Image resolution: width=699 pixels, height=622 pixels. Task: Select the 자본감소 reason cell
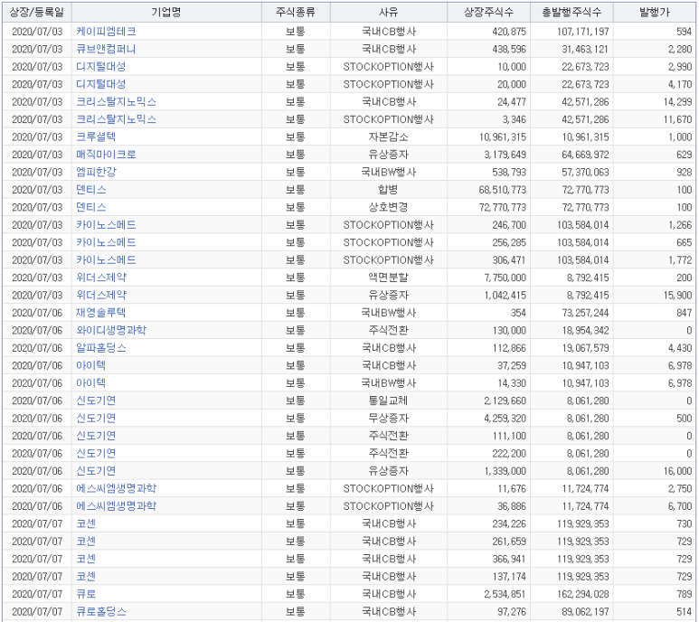click(x=388, y=137)
